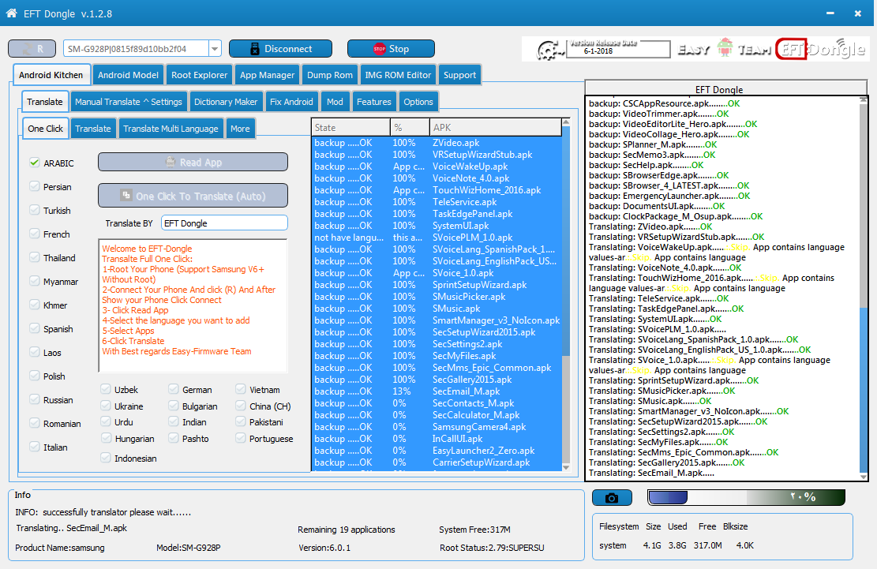Select TouchWizHome_2016.apk row
Viewport: 877px width, 569px height.
point(437,190)
